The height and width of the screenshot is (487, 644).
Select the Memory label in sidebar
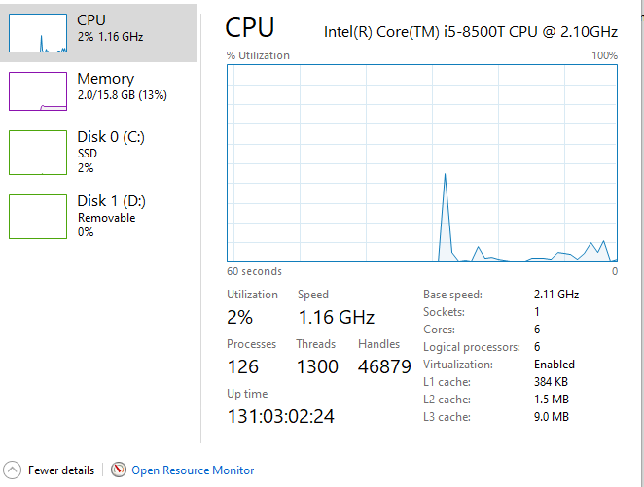[105, 79]
